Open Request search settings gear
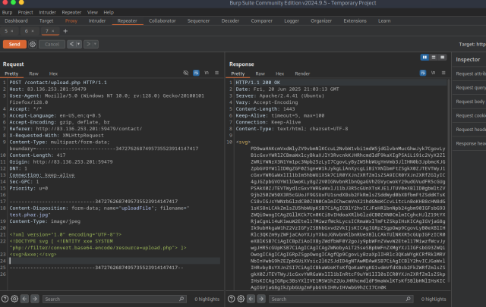The width and height of the screenshot is (486, 307). click(14, 299)
